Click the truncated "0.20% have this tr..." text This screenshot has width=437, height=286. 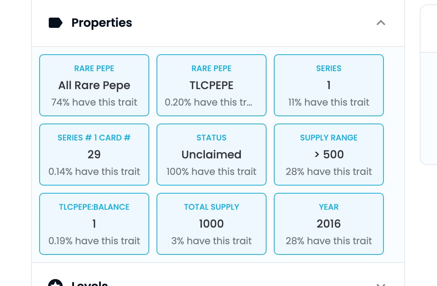tap(209, 102)
